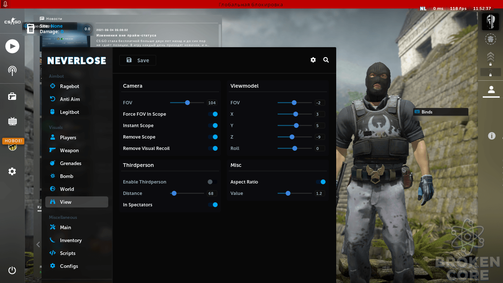The height and width of the screenshot is (283, 503).
Task: Open the news article headline link
Action: [126, 35]
